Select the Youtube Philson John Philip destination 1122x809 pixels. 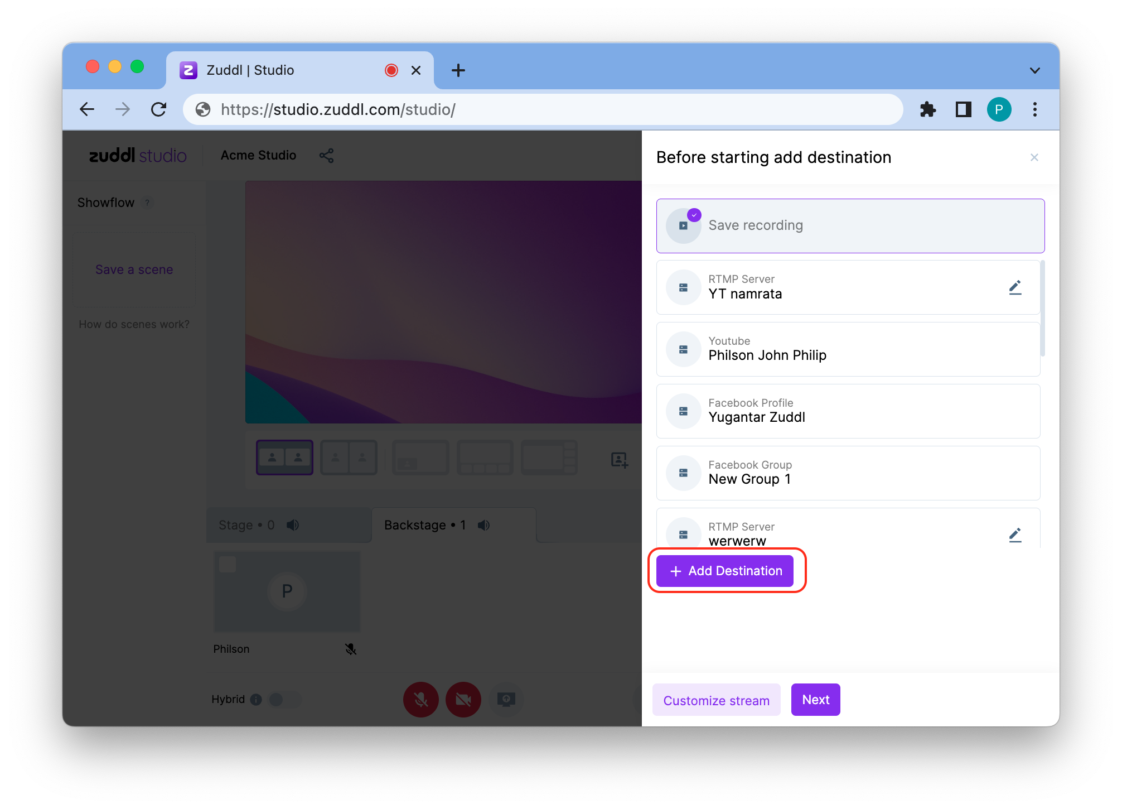click(x=848, y=349)
